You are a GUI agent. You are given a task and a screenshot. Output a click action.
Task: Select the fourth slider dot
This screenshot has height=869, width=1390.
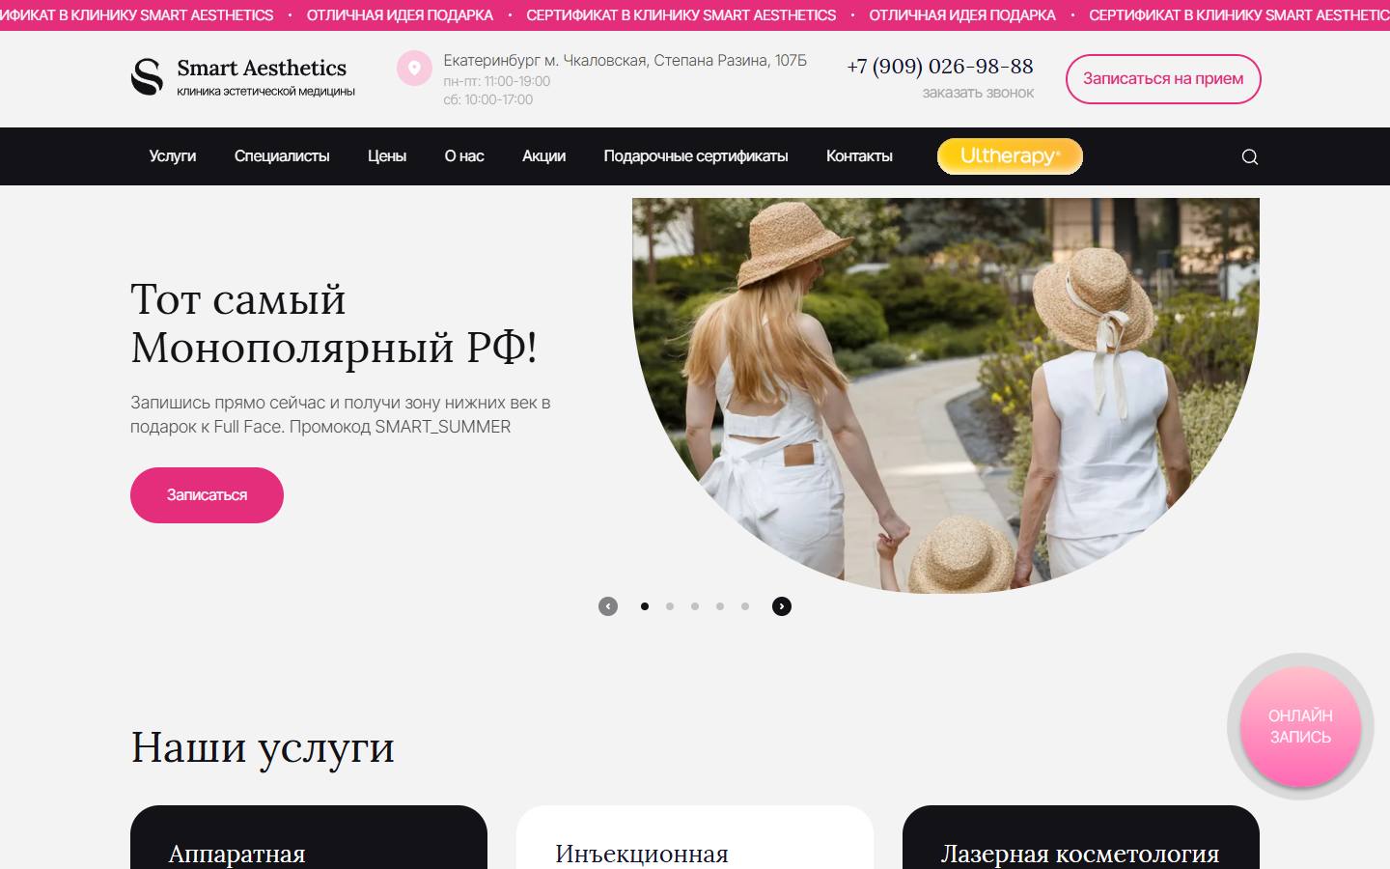click(720, 606)
